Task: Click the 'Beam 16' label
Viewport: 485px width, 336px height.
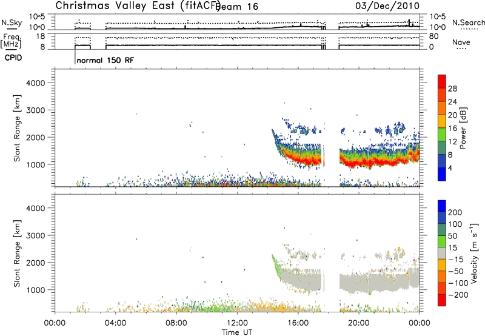Action: (237, 7)
